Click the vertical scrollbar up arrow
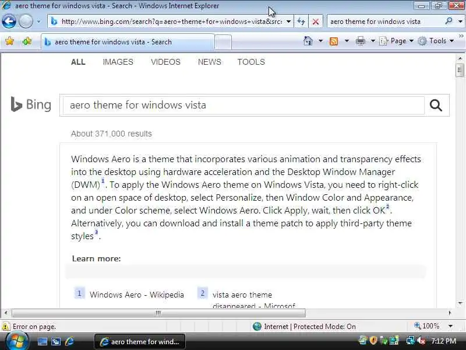Screen dimensions: 466x350 click(x=460, y=58)
